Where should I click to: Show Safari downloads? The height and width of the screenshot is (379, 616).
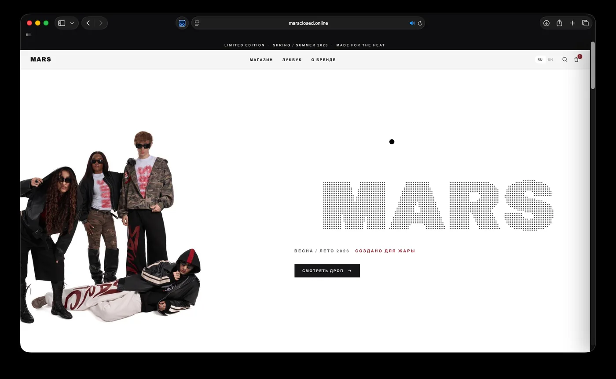pos(546,23)
